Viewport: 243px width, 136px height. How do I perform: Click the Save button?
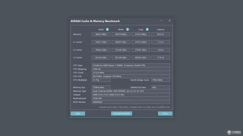(x=78, y=114)
